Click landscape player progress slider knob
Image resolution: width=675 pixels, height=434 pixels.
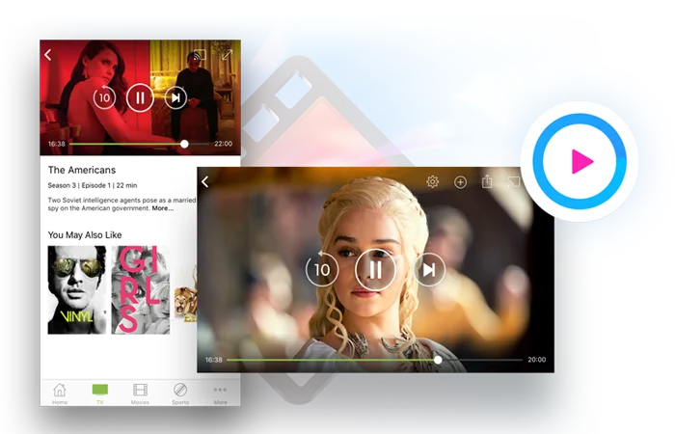[438, 360]
